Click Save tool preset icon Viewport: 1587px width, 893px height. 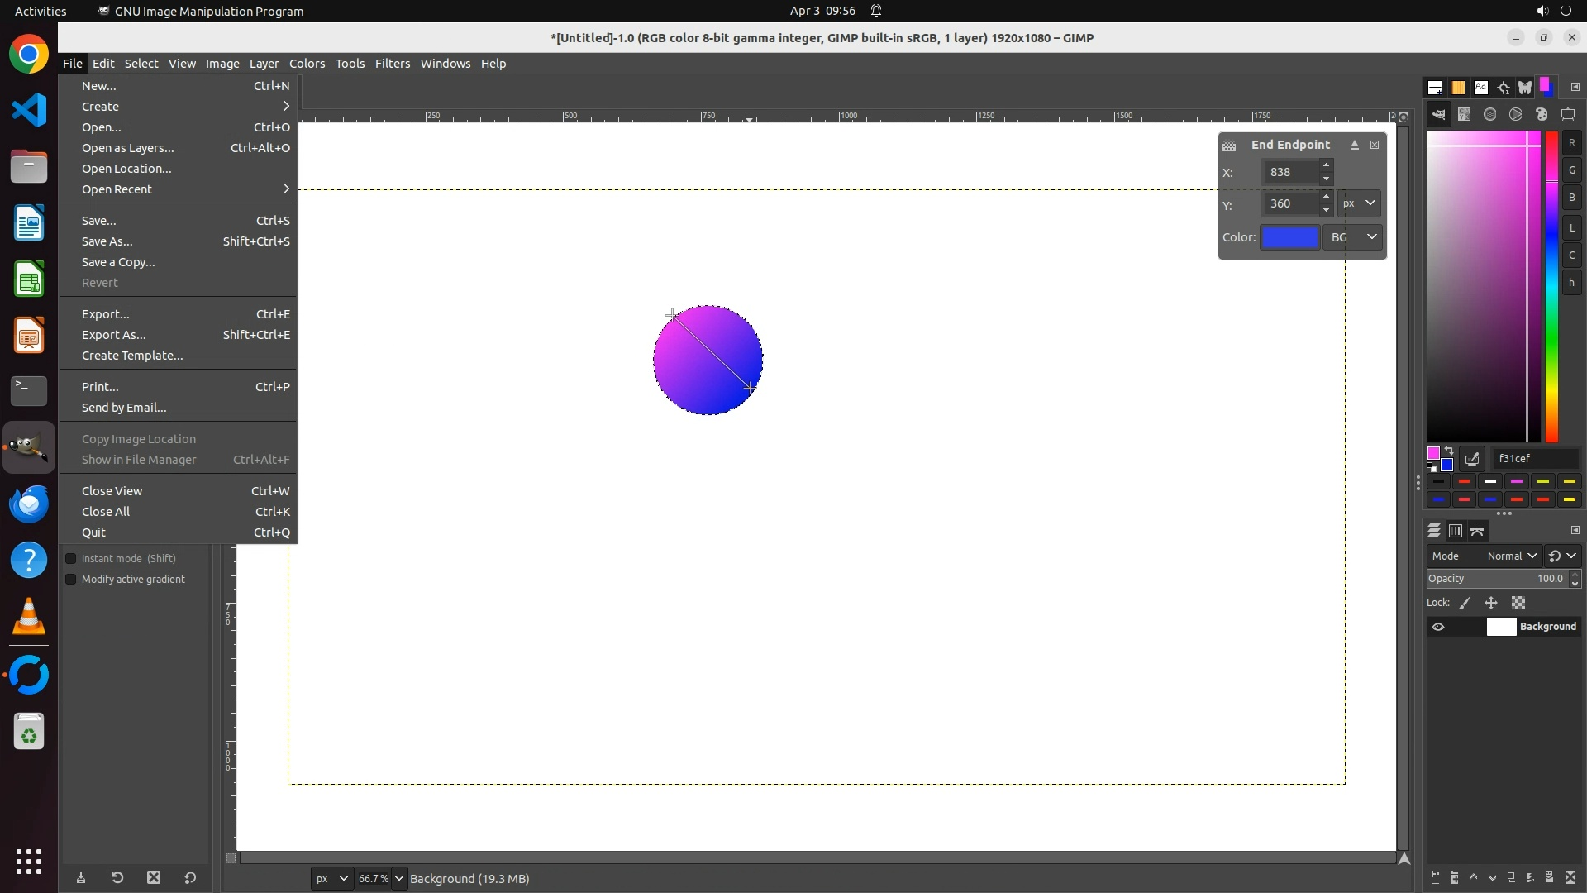pos(81,878)
